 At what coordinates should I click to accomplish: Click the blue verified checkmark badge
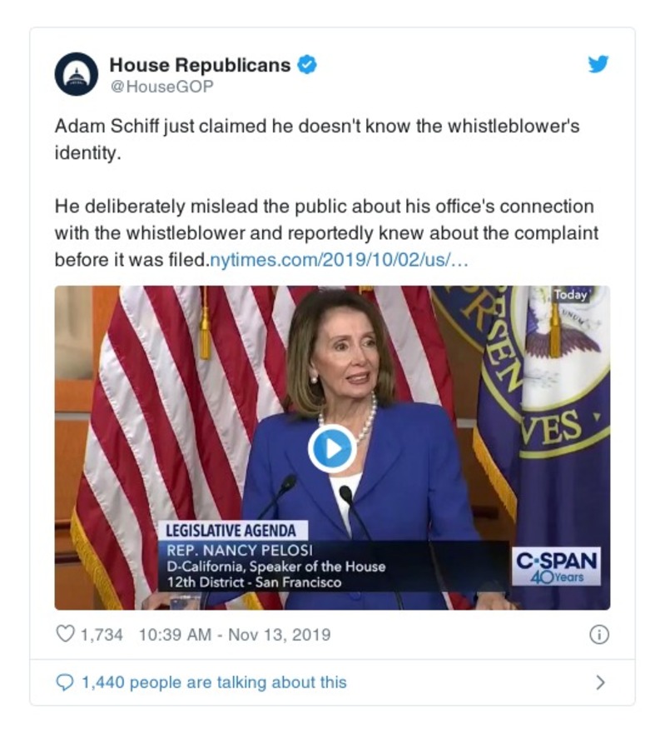click(x=306, y=65)
